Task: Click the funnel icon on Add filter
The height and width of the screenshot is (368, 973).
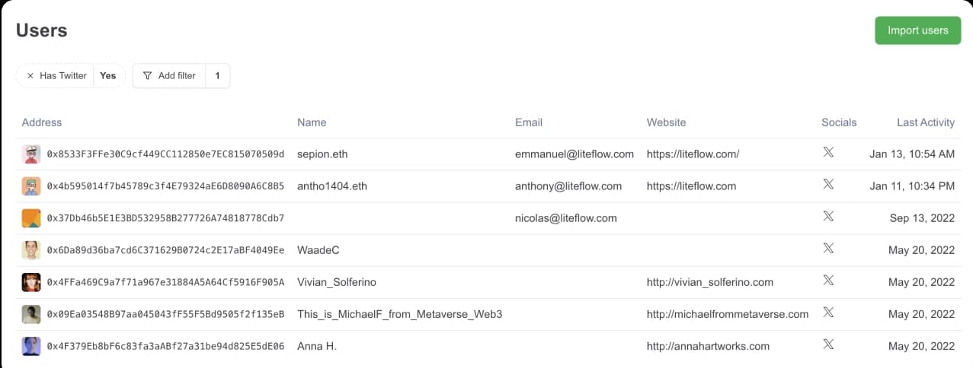Action: (148, 76)
